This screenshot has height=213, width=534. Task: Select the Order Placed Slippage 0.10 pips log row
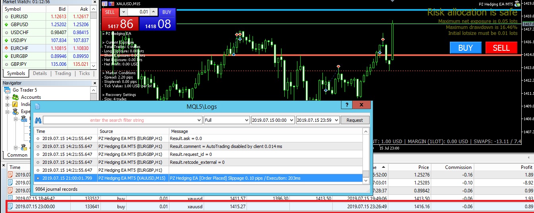(198, 178)
